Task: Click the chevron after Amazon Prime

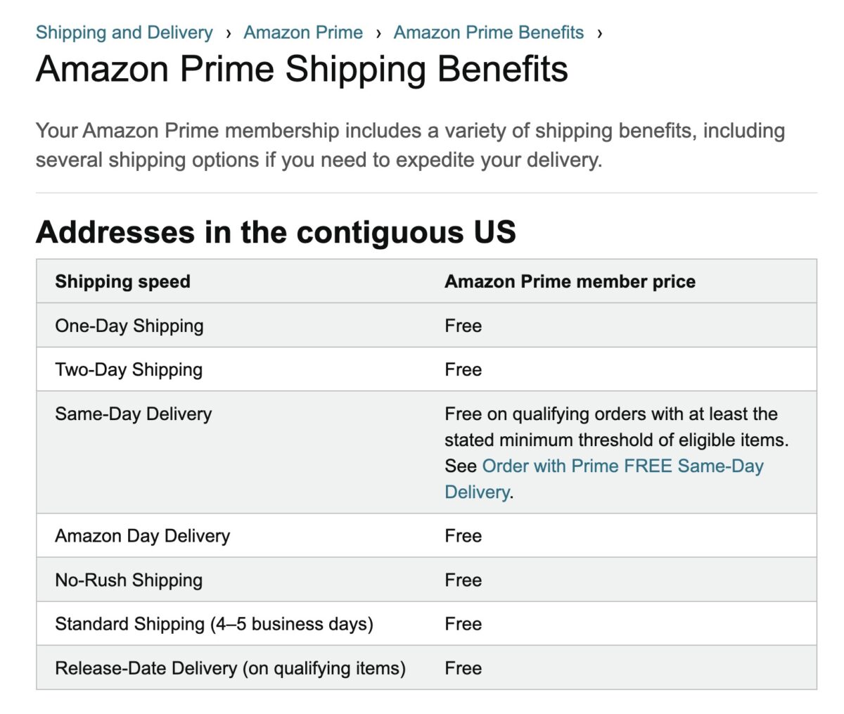Action: coord(378,32)
